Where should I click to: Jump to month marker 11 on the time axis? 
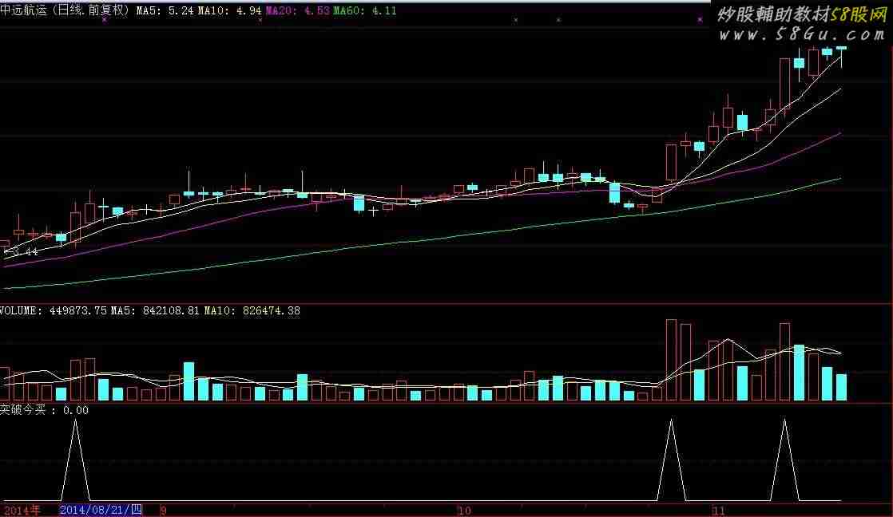[719, 510]
